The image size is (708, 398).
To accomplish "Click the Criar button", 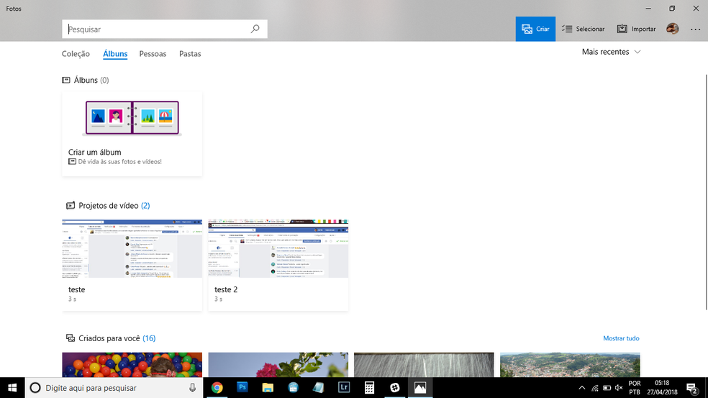I will point(535,29).
